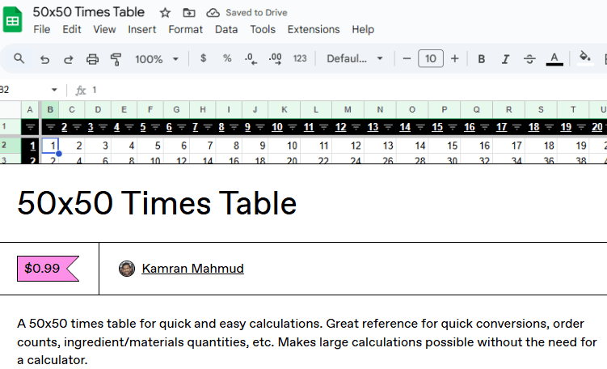
Task: Activate the paint format tool
Action: [x=116, y=59]
